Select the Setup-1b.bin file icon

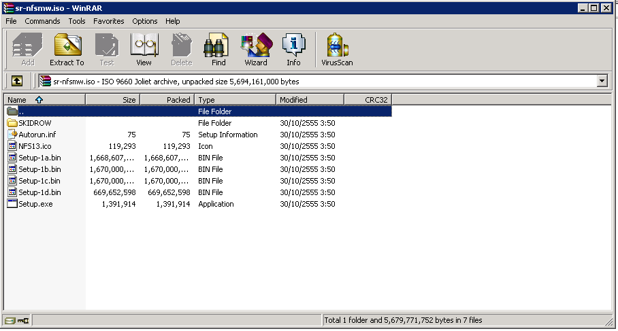[12, 169]
